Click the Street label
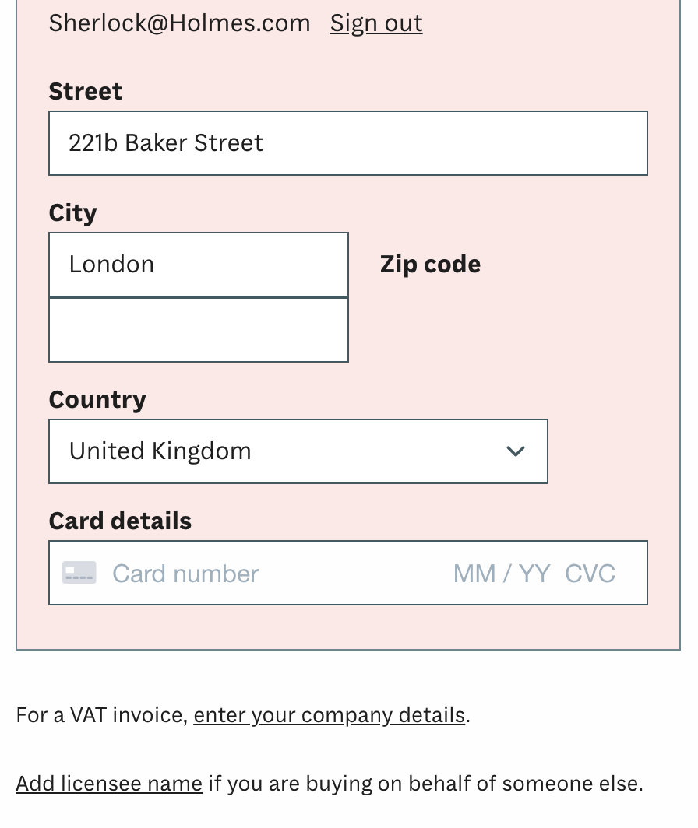Screen dimensions: 698x828 tap(85, 91)
